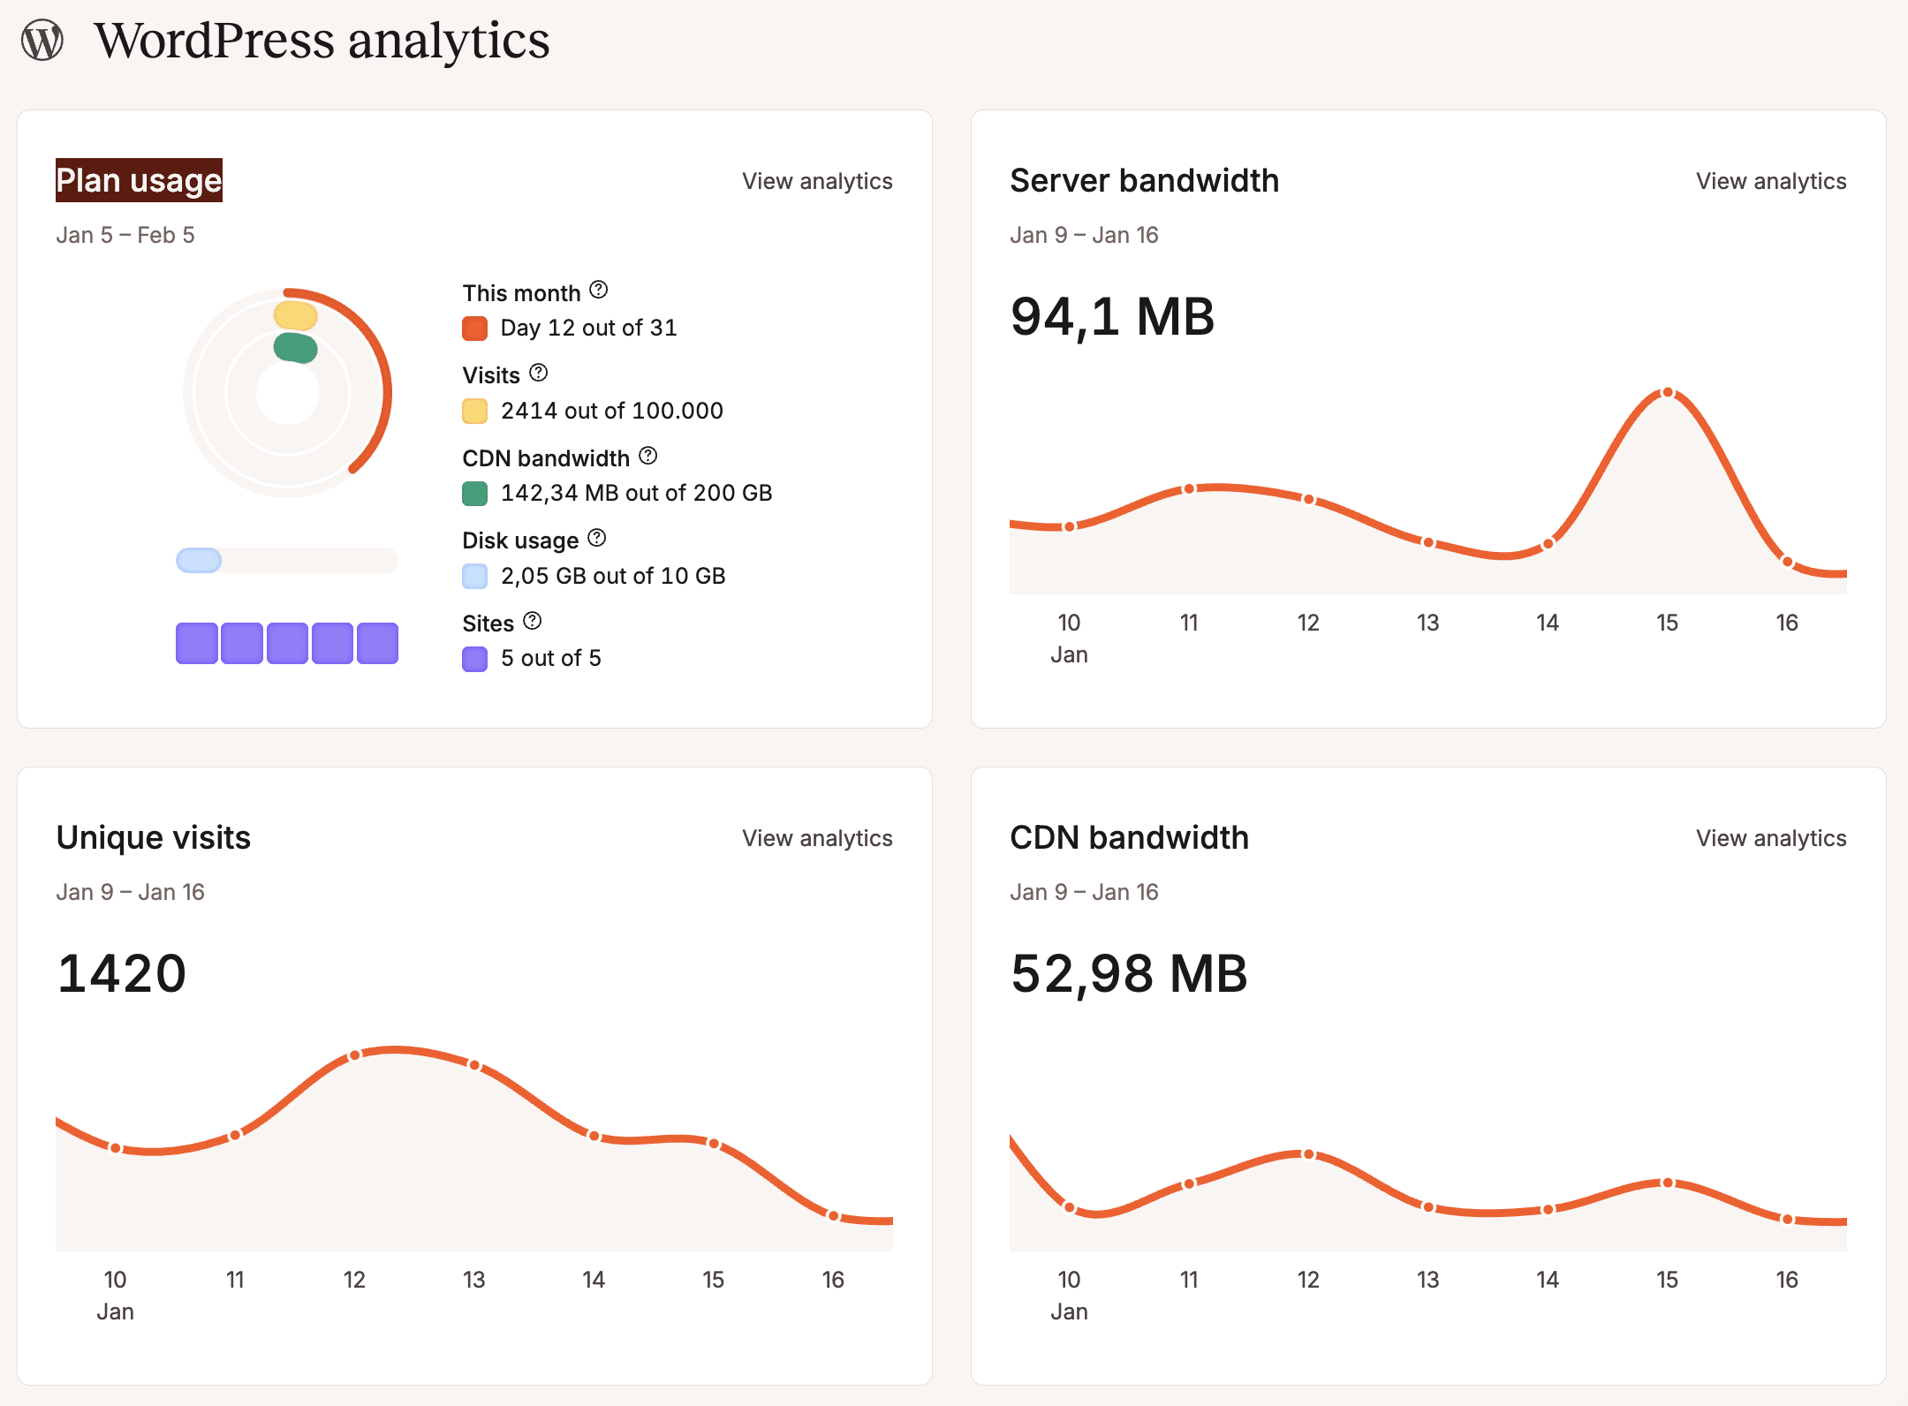Open the help tooltip beside This month
1908x1406 pixels.
click(600, 291)
